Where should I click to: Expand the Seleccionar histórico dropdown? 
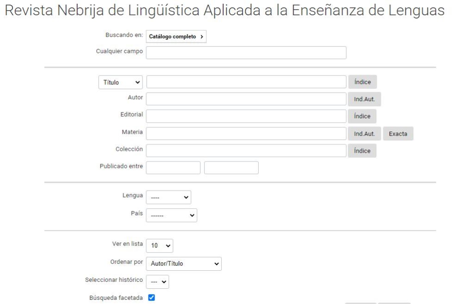(157, 282)
